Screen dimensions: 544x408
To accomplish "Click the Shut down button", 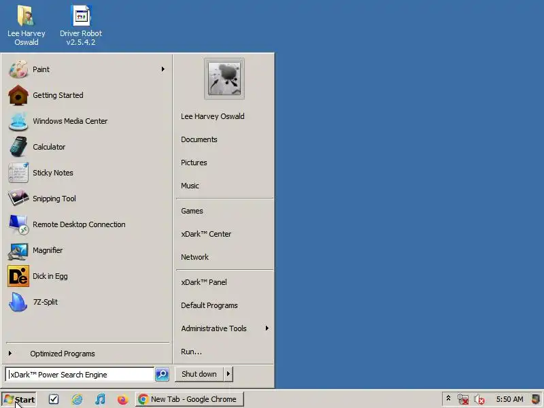I will pyautogui.click(x=199, y=374).
